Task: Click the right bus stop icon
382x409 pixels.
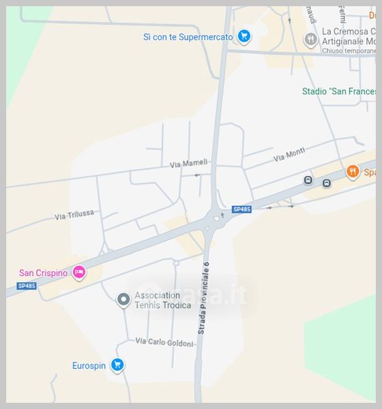Action: pos(326,183)
